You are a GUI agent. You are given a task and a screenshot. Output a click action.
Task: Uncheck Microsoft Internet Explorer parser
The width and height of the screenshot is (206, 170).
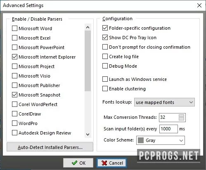point(14,57)
